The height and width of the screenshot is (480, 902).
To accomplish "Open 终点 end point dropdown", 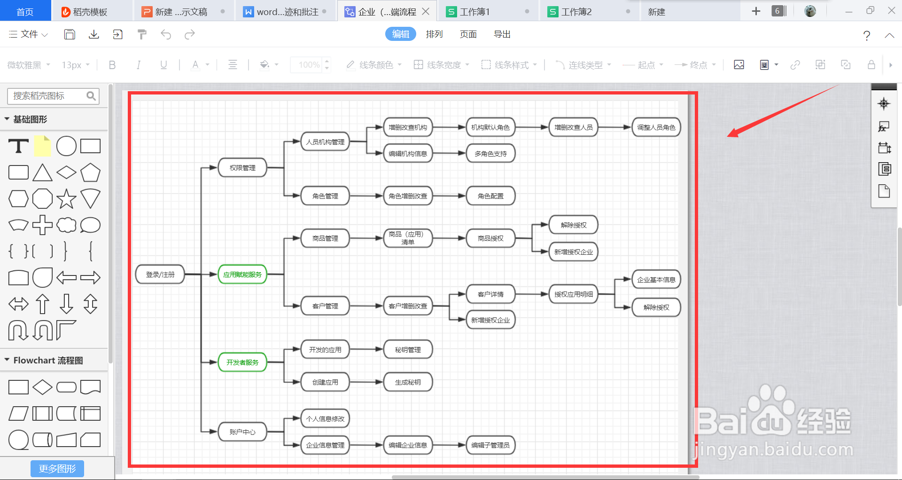I will coord(695,65).
